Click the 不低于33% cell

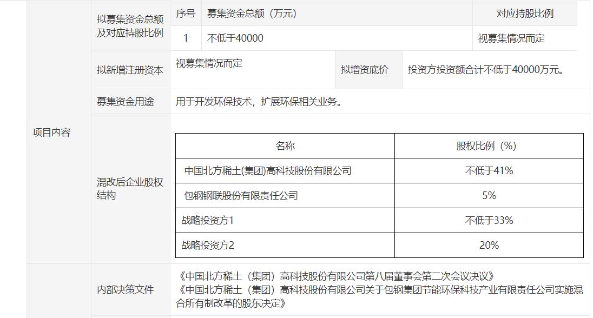[x=489, y=221]
